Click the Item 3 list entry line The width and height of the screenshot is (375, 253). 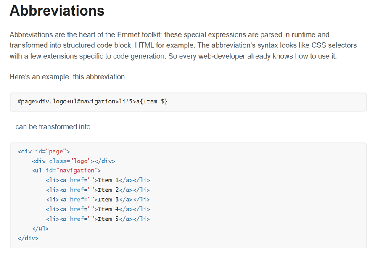[98, 200]
